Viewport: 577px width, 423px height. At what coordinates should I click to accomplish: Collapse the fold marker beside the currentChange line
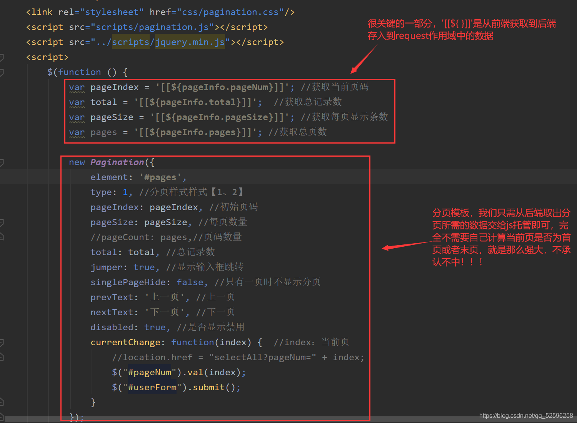point(2,343)
